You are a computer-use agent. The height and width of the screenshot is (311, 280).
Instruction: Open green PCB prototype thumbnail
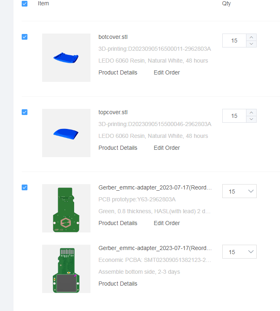coord(66,208)
